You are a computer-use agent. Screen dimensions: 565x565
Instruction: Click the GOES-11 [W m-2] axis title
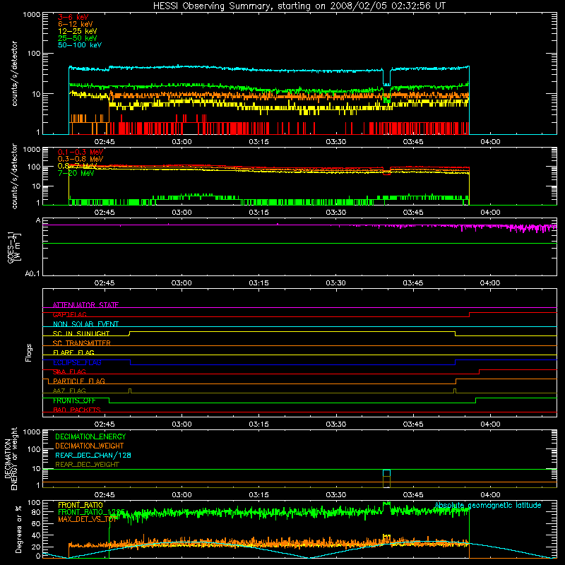point(14,247)
